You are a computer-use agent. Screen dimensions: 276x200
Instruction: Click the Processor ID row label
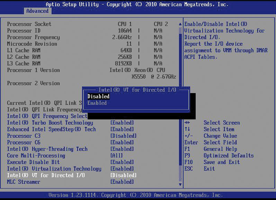(24, 30)
